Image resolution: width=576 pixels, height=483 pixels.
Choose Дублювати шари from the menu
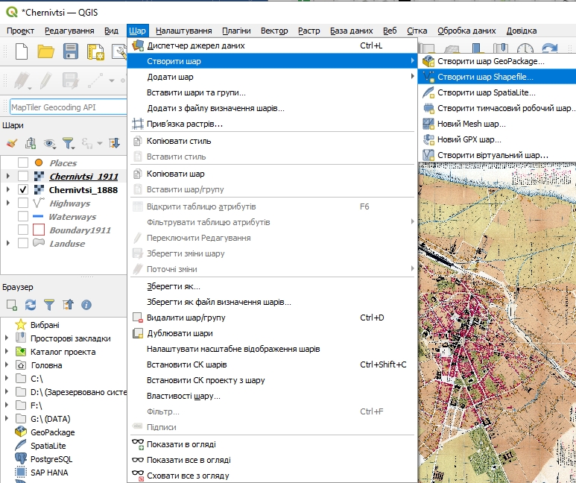click(180, 333)
